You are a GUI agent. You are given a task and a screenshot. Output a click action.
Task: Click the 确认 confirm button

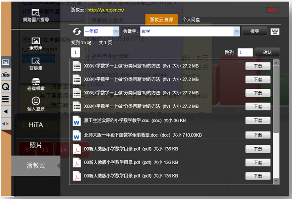[x=267, y=53]
